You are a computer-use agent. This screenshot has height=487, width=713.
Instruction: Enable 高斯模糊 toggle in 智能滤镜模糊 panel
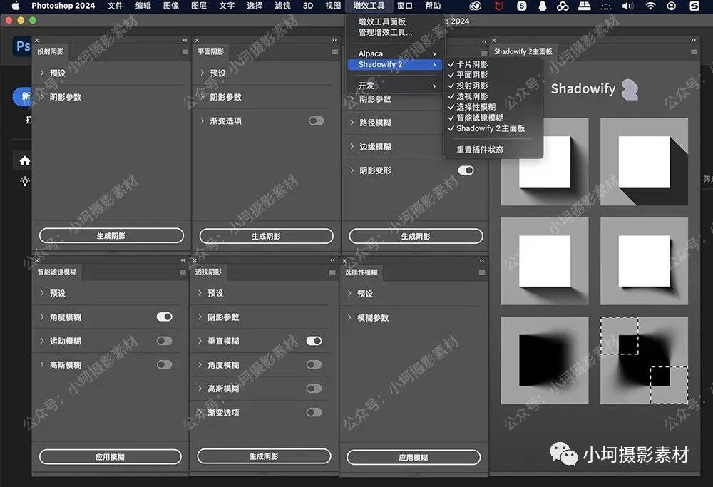165,364
